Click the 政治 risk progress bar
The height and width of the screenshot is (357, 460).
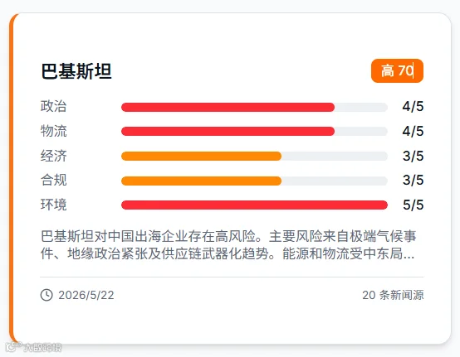(254, 107)
